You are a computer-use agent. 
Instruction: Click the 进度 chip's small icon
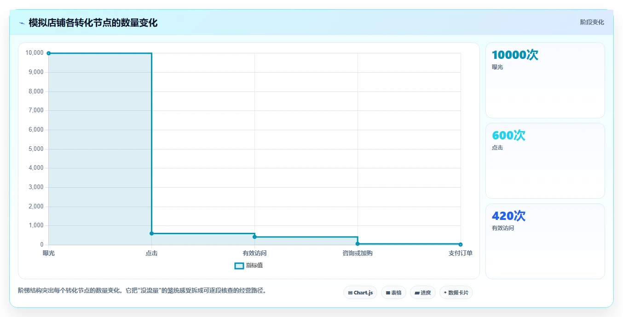(417, 293)
